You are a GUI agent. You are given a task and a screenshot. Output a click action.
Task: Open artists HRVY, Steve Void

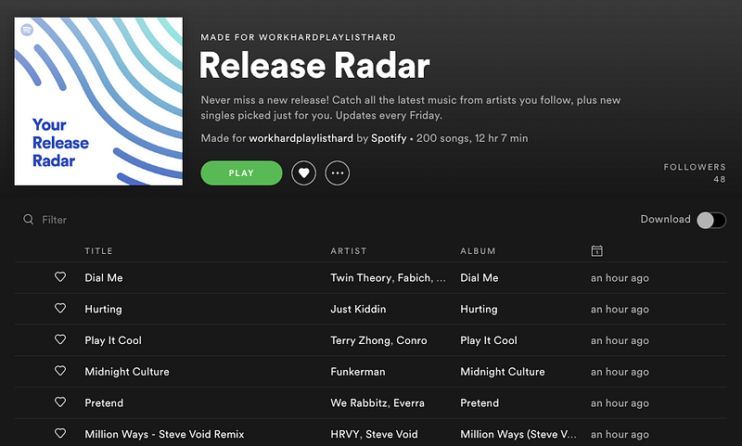(374, 434)
